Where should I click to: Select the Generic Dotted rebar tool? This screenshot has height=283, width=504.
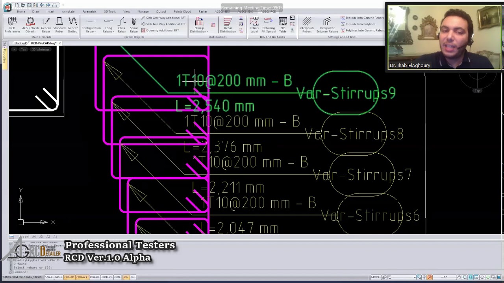tap(72, 24)
